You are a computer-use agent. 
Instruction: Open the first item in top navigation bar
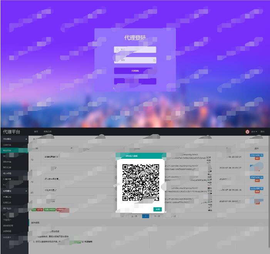[36, 131]
